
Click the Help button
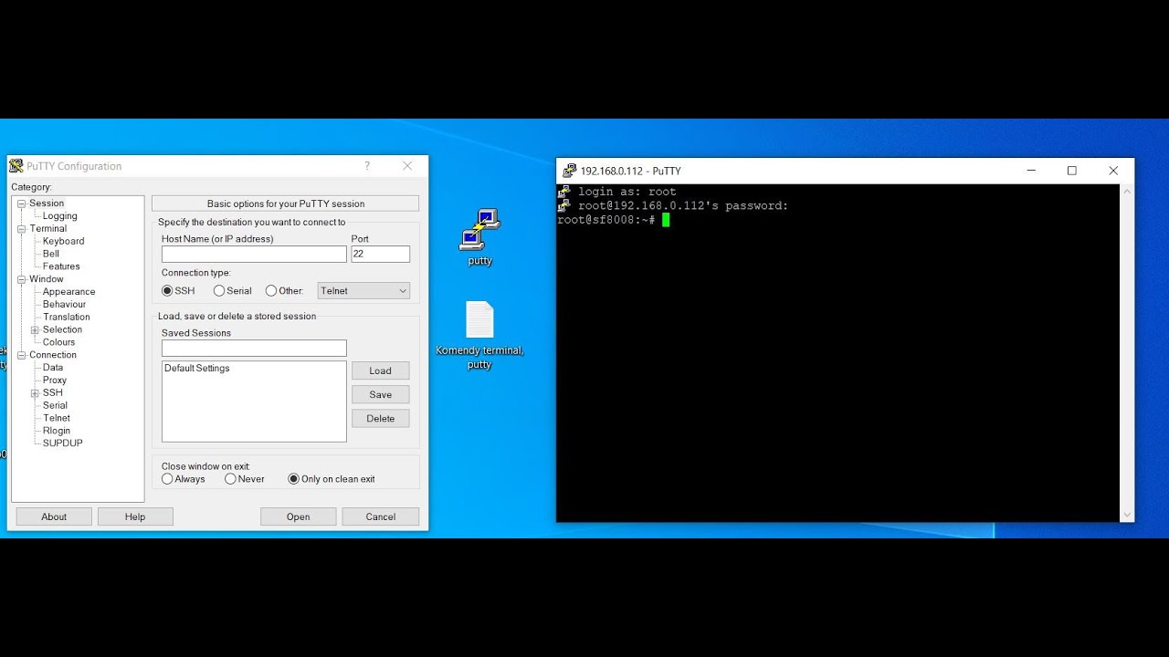[135, 516]
